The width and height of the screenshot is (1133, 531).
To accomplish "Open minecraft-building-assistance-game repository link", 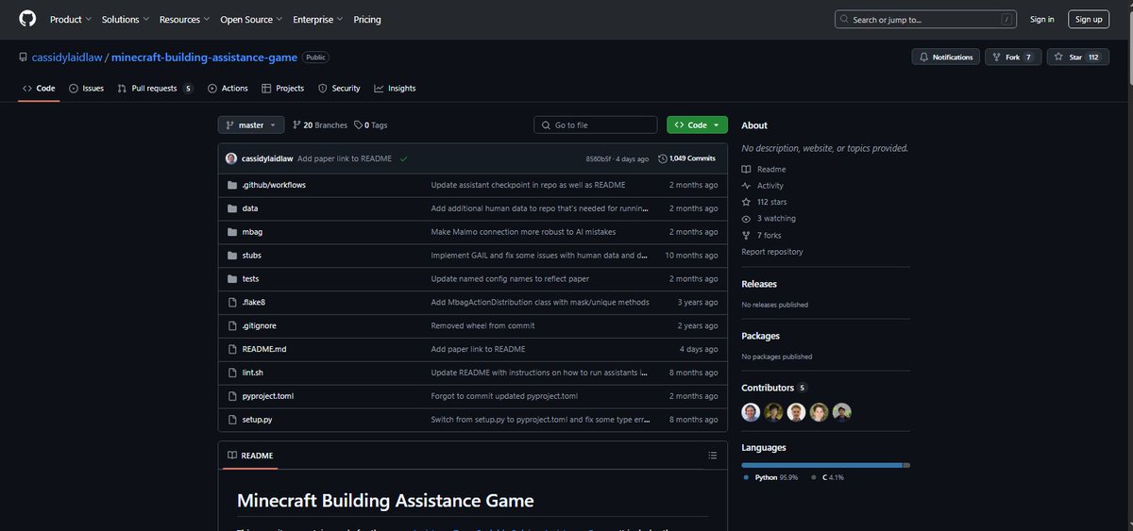I will (204, 58).
